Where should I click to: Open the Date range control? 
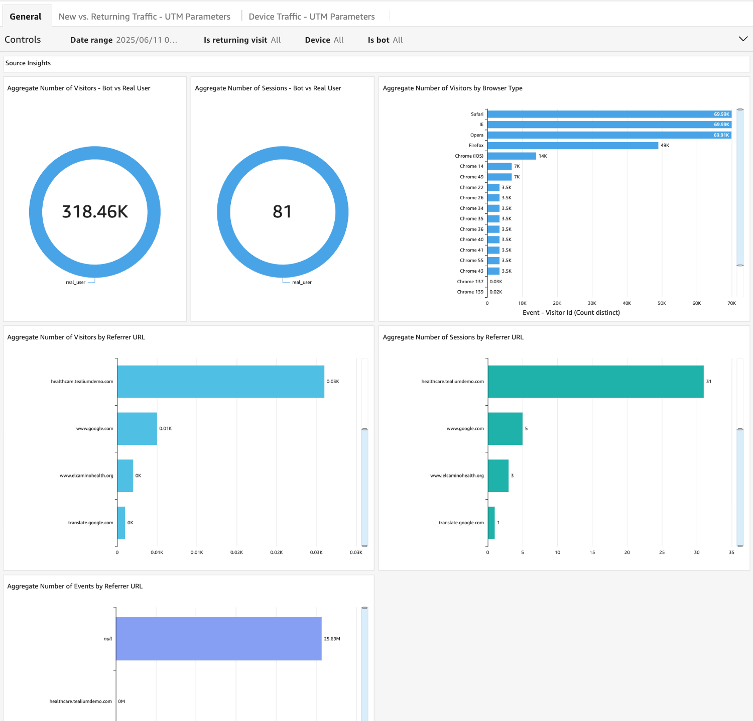[x=123, y=40]
